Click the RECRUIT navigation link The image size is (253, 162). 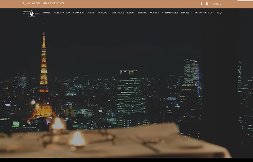[186, 13]
